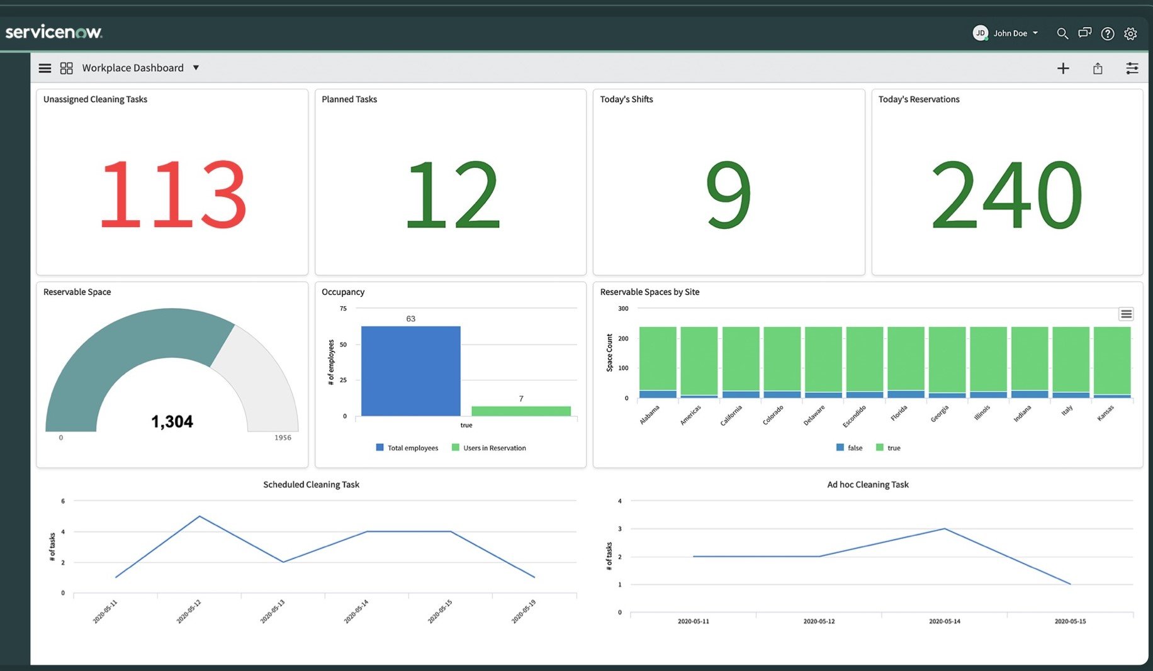Click the dashboard grid overview icon
This screenshot has width=1153, height=671.
click(66, 68)
